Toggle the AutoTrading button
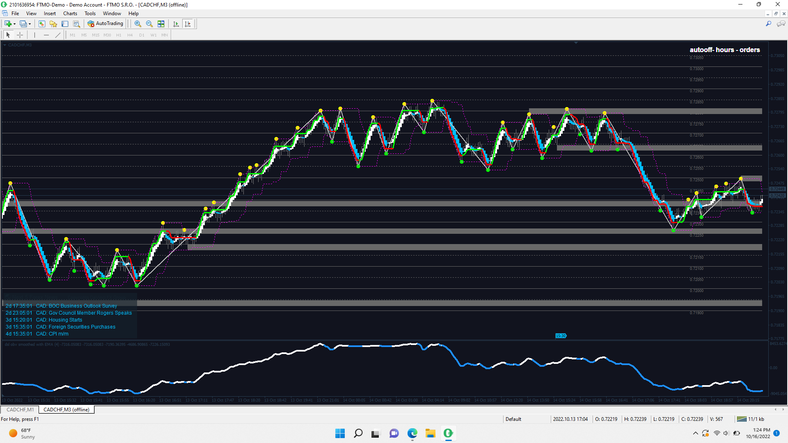This screenshot has width=788, height=443. click(x=105, y=24)
